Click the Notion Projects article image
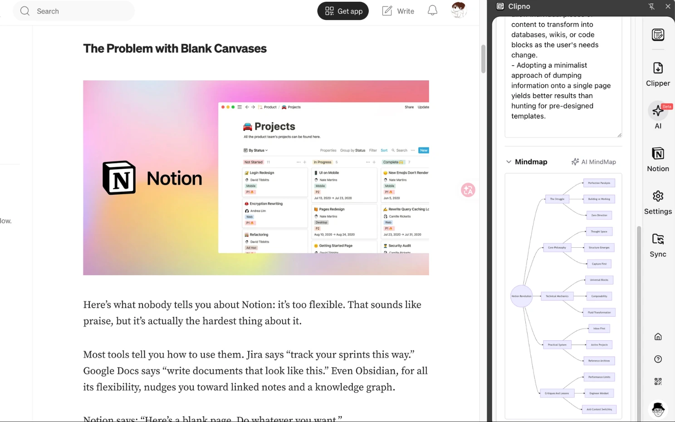Image resolution: width=675 pixels, height=422 pixels. point(256,178)
